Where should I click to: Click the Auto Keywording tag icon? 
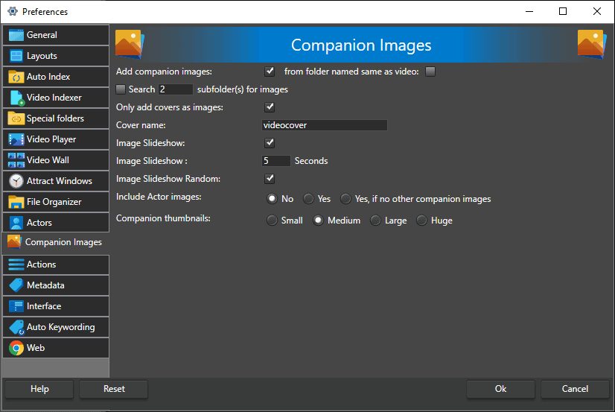pos(17,327)
